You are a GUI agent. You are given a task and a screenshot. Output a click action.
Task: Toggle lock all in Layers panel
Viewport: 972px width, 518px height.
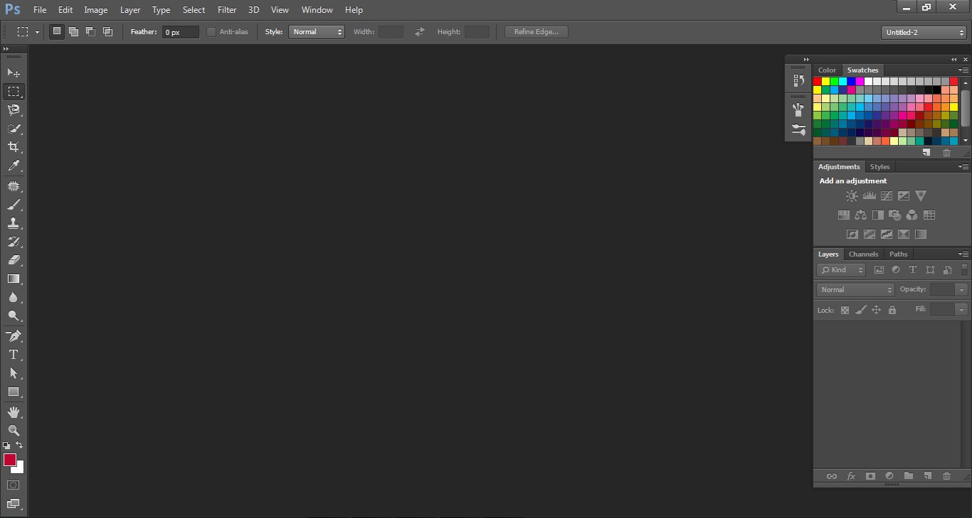(892, 310)
